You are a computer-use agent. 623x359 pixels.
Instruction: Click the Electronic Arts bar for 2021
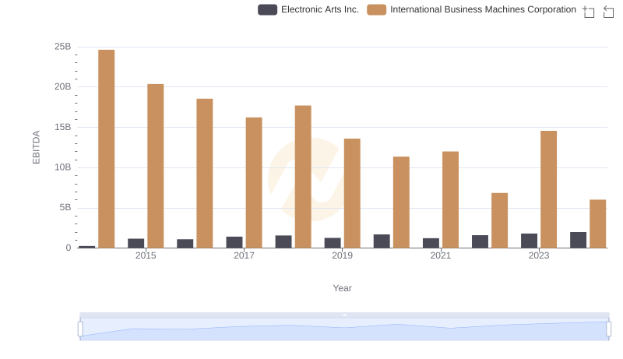pos(431,243)
